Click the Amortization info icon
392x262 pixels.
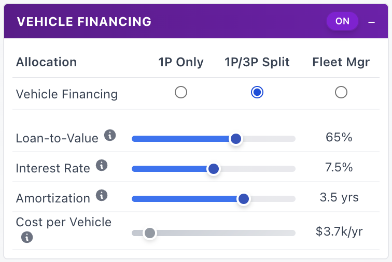[102, 196]
